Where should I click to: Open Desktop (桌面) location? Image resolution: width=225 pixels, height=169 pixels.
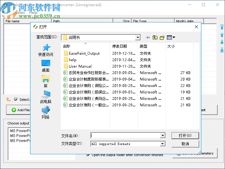point(45,66)
